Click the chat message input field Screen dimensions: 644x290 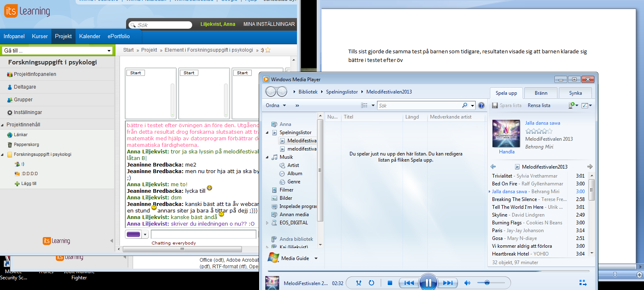[203, 234]
